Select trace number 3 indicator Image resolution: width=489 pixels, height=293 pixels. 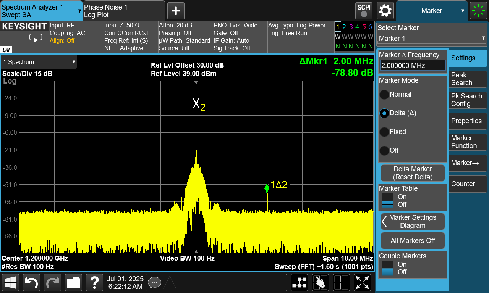pyautogui.click(x=351, y=27)
